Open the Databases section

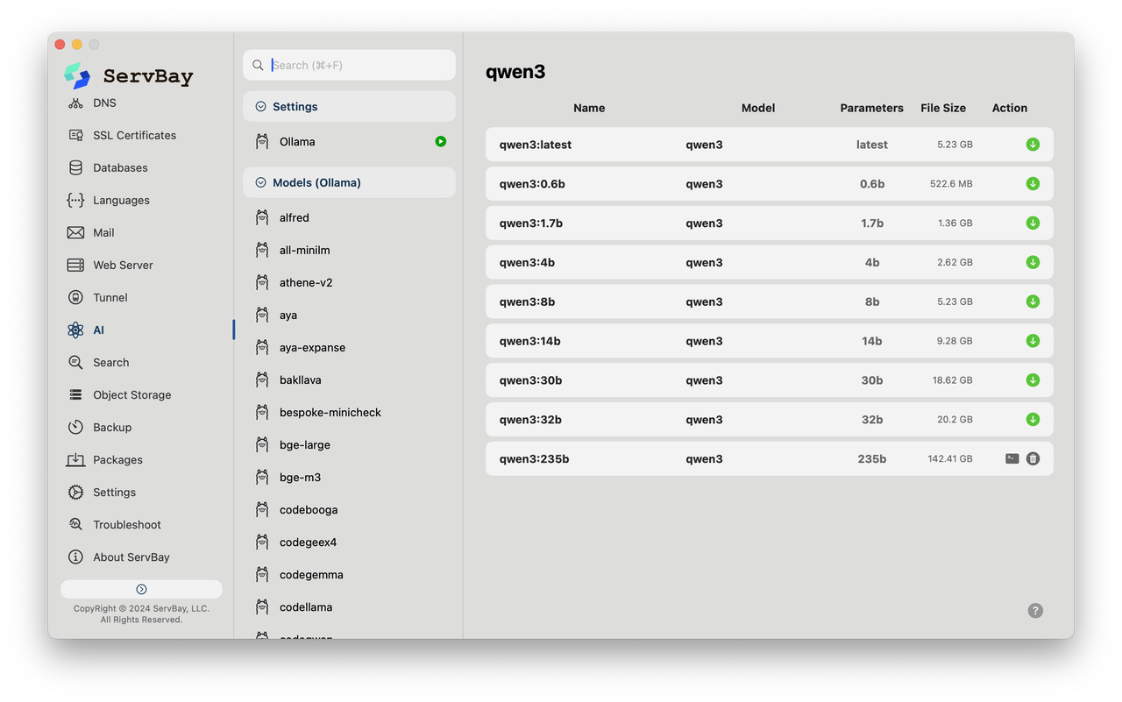coord(120,167)
